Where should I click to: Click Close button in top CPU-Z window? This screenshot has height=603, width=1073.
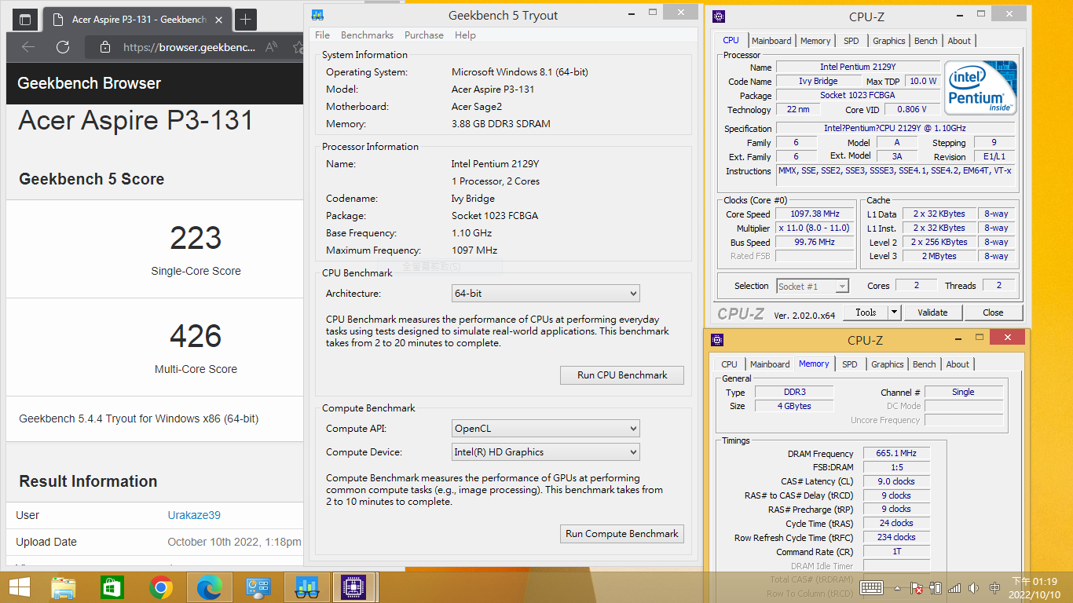coord(993,312)
